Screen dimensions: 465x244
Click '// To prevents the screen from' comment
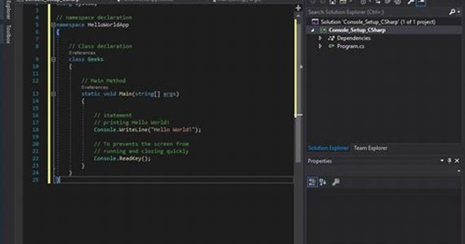pos(142,144)
